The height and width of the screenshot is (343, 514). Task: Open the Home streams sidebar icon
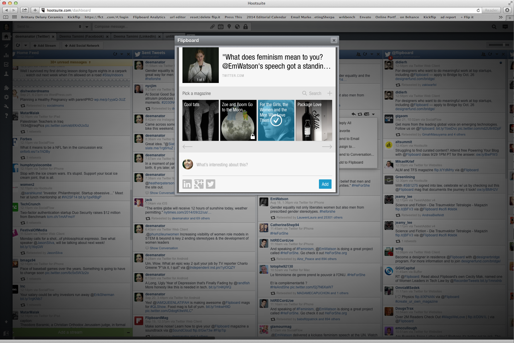point(6,37)
